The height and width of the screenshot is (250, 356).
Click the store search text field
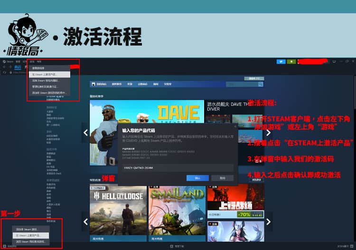[x=242, y=84]
